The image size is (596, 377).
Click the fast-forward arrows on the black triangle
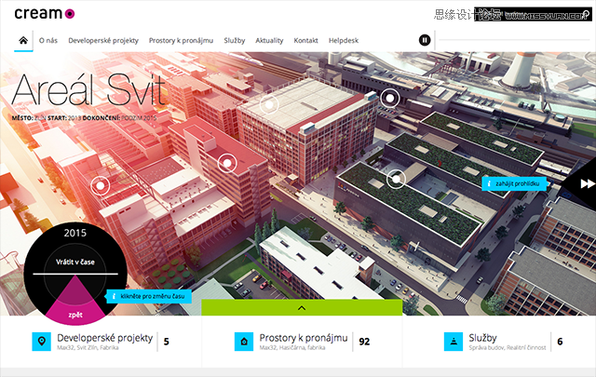pos(588,184)
